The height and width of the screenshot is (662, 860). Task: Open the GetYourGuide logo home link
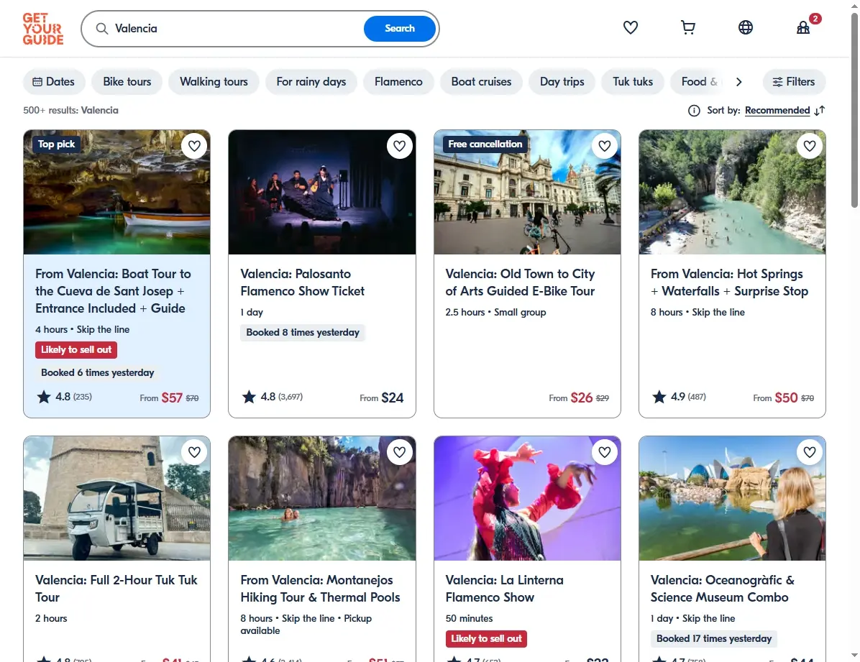point(42,29)
